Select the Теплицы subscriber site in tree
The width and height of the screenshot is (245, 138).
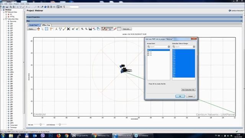(13, 128)
